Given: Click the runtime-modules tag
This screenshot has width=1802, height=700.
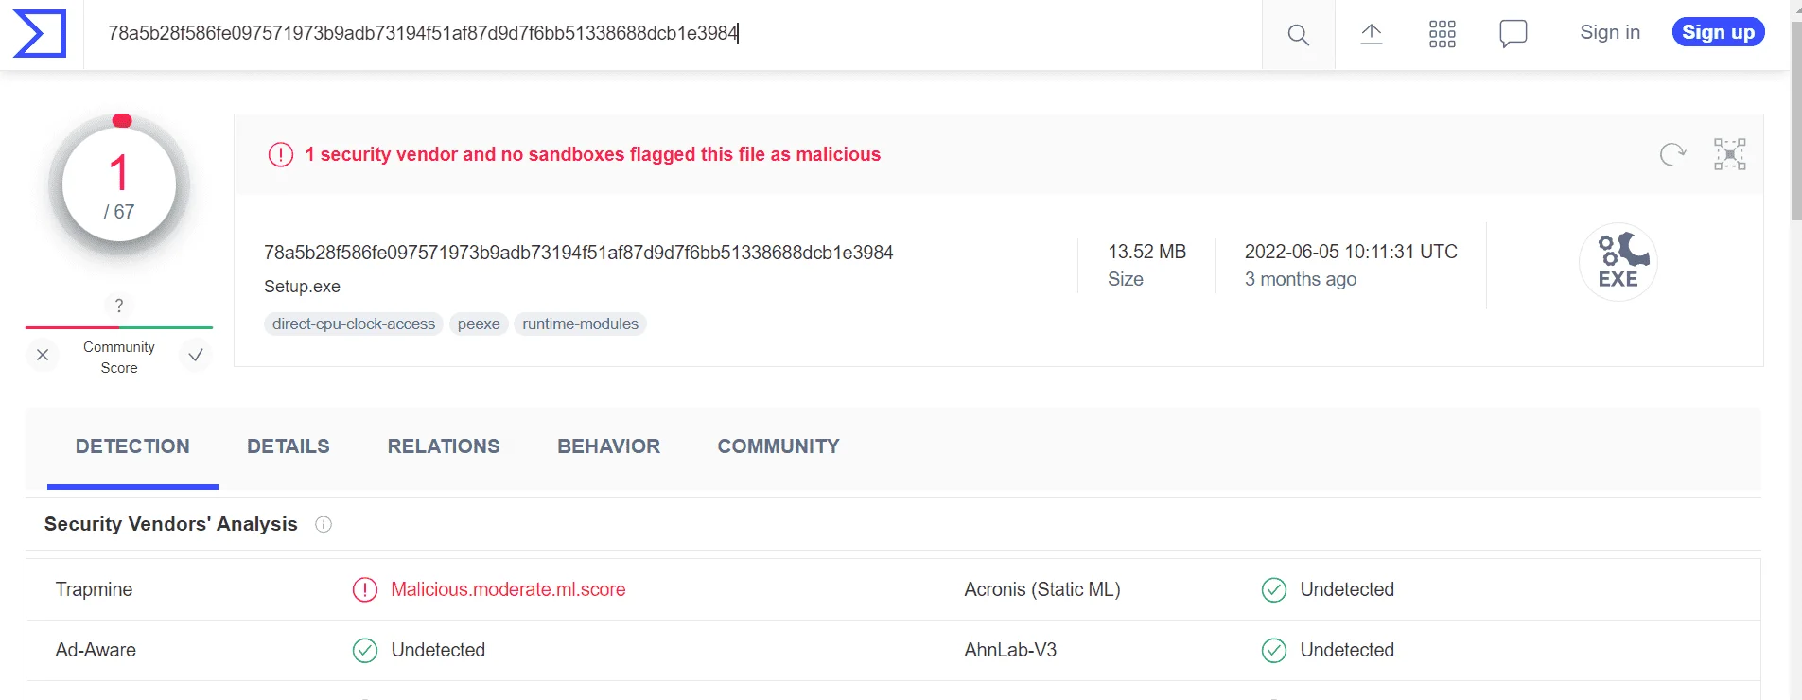Looking at the screenshot, I should pos(581,324).
